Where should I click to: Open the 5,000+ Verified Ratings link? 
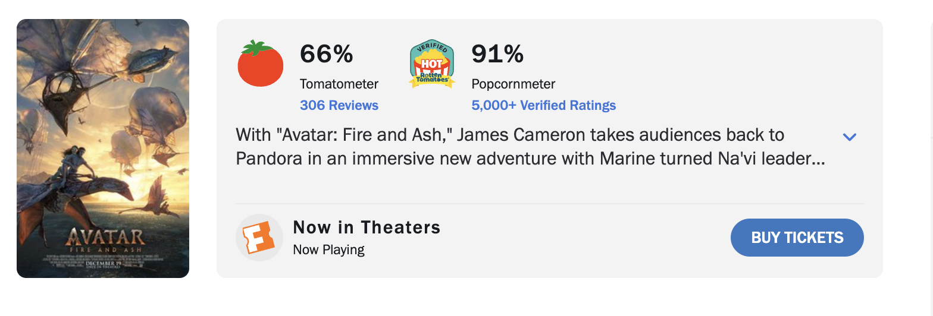pos(543,106)
